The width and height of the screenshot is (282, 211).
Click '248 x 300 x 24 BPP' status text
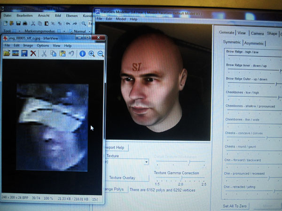click(15, 197)
